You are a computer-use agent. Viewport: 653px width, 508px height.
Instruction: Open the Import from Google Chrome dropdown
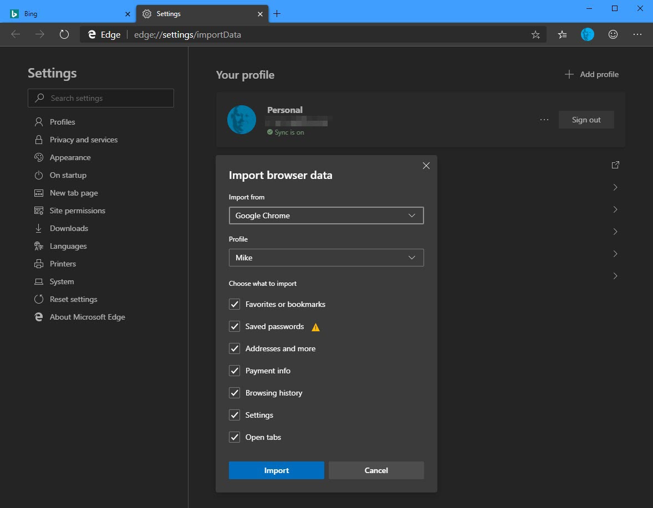326,215
